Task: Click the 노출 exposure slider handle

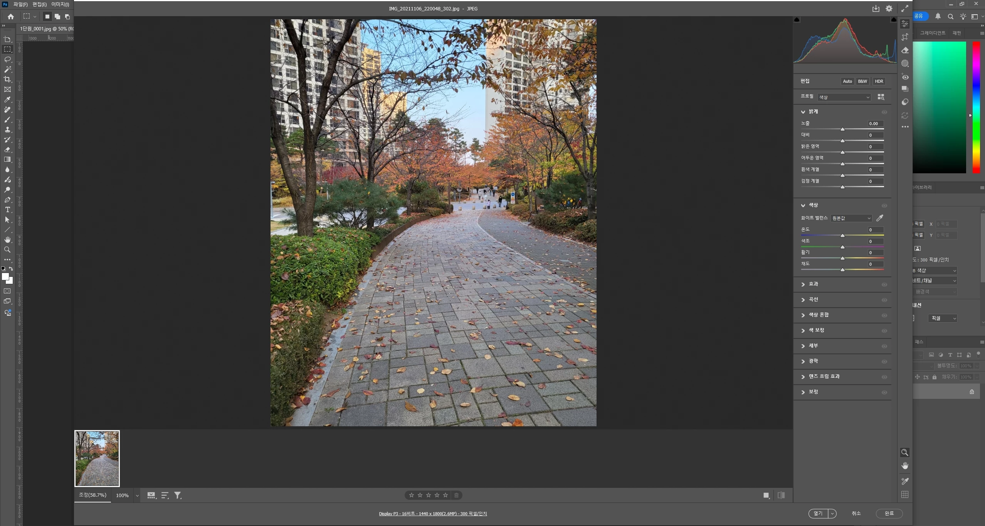Action: (x=842, y=129)
